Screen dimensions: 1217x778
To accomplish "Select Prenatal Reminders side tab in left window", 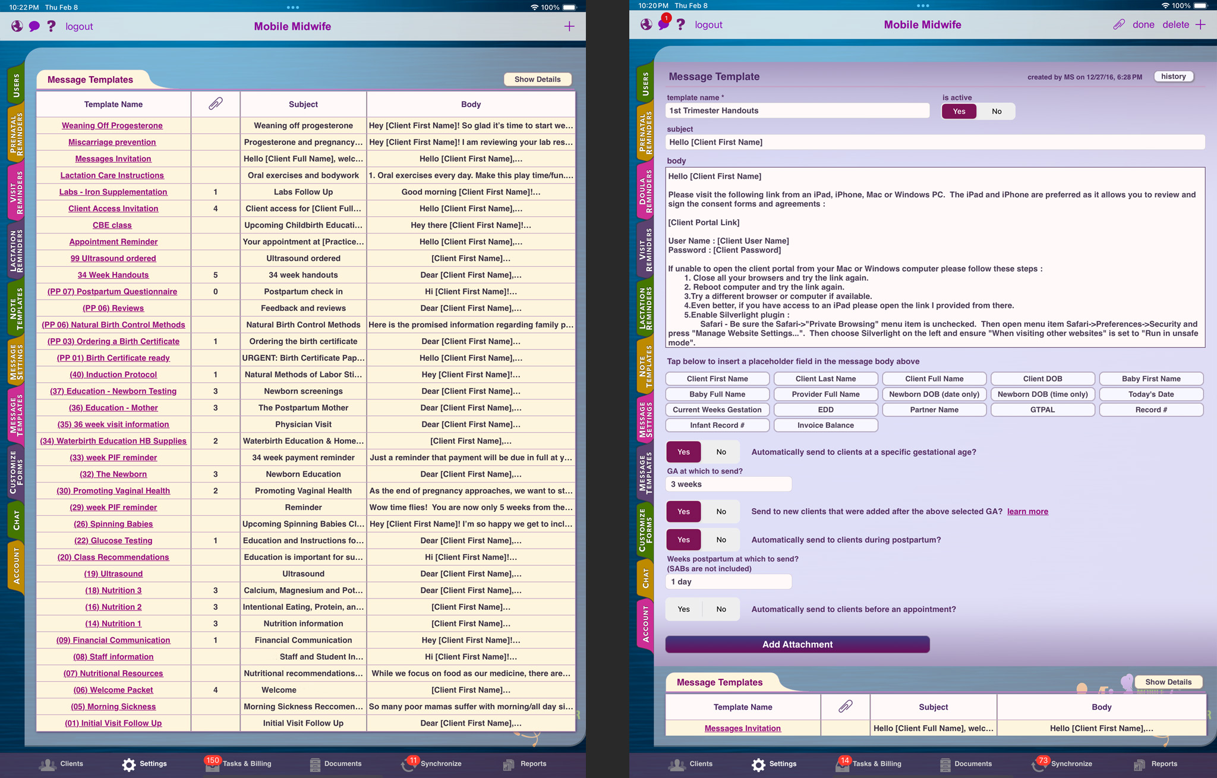I will click(16, 134).
